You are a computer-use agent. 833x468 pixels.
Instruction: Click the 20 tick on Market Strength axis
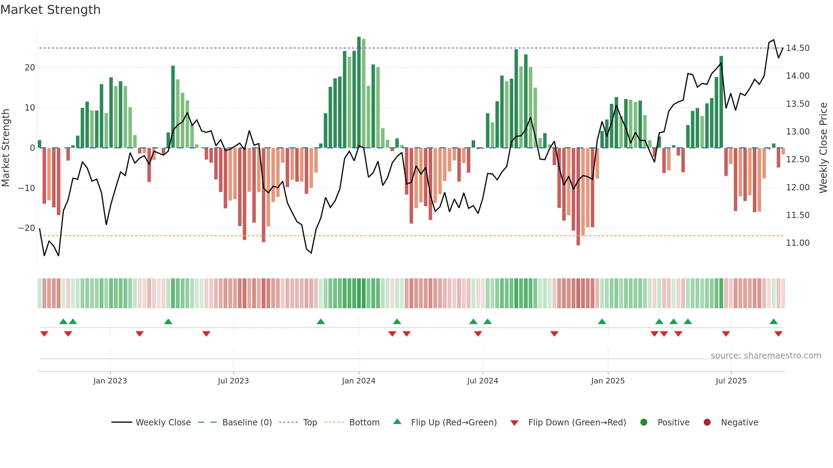[30, 68]
